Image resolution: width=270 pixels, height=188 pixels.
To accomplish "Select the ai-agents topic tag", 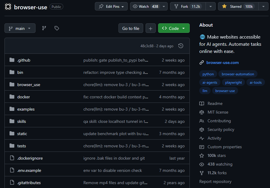I will pyautogui.click(x=210, y=82).
